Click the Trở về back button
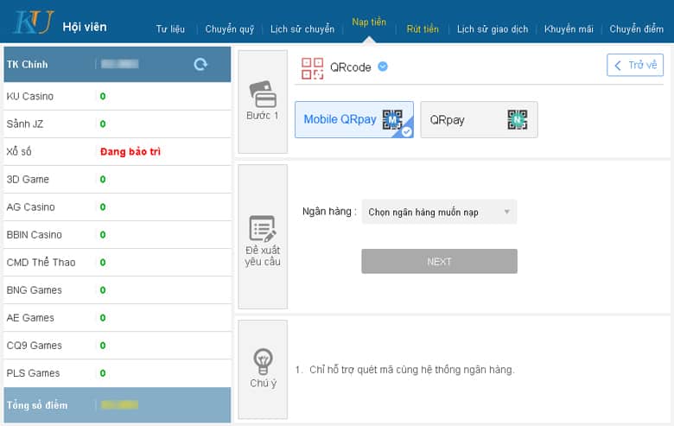 point(635,66)
